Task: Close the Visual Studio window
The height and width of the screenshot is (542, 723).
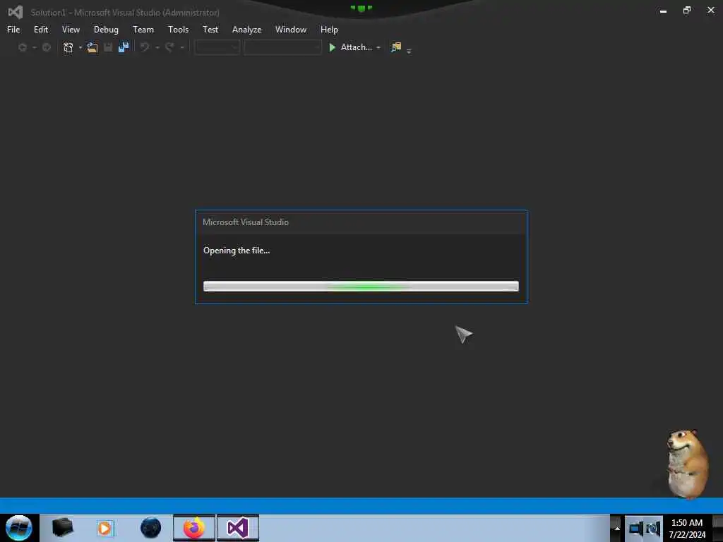Action: 710,10
